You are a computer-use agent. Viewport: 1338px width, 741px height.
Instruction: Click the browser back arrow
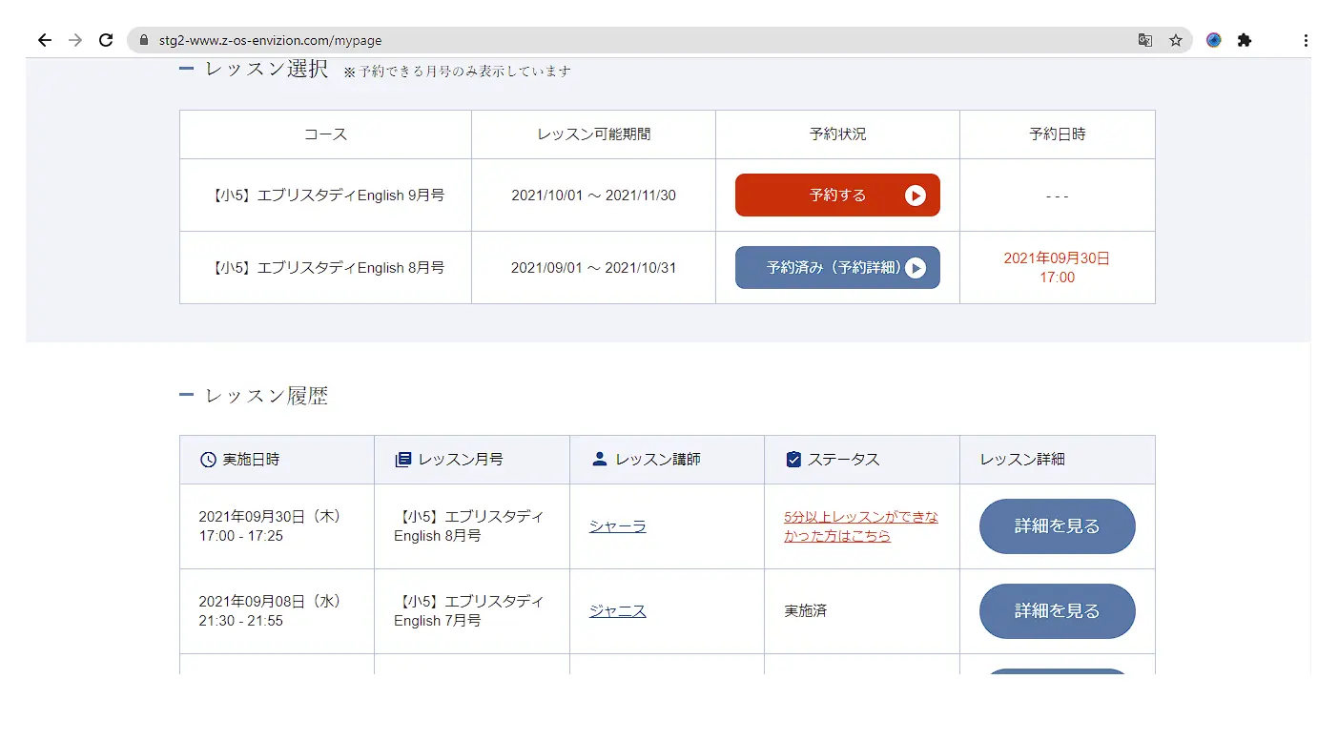(44, 40)
